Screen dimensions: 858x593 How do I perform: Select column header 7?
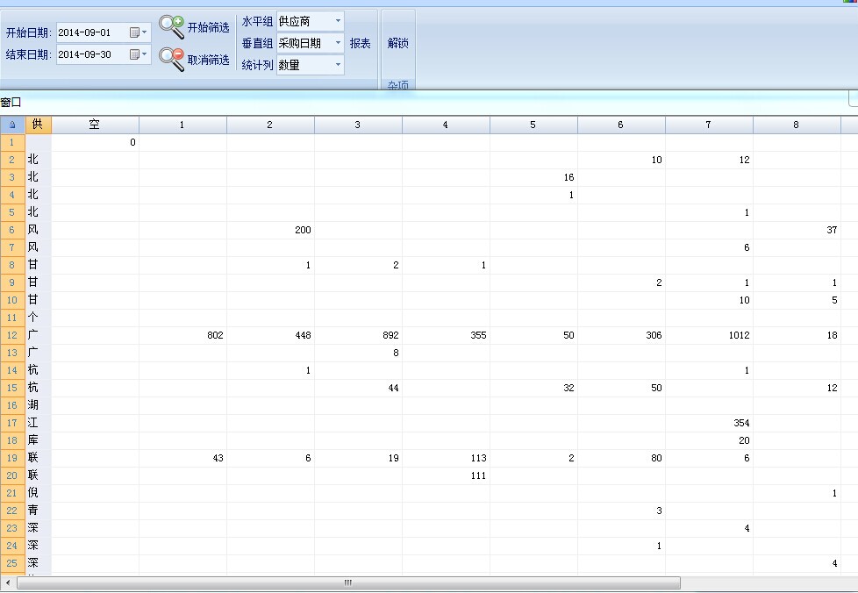tap(709, 125)
